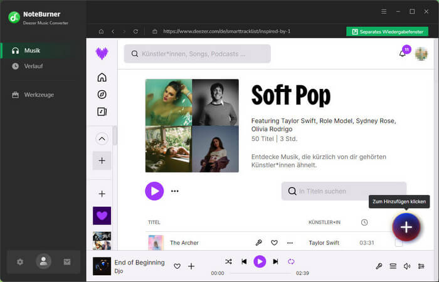
Task: Open the mail feedback icon
Action: [x=67, y=262]
